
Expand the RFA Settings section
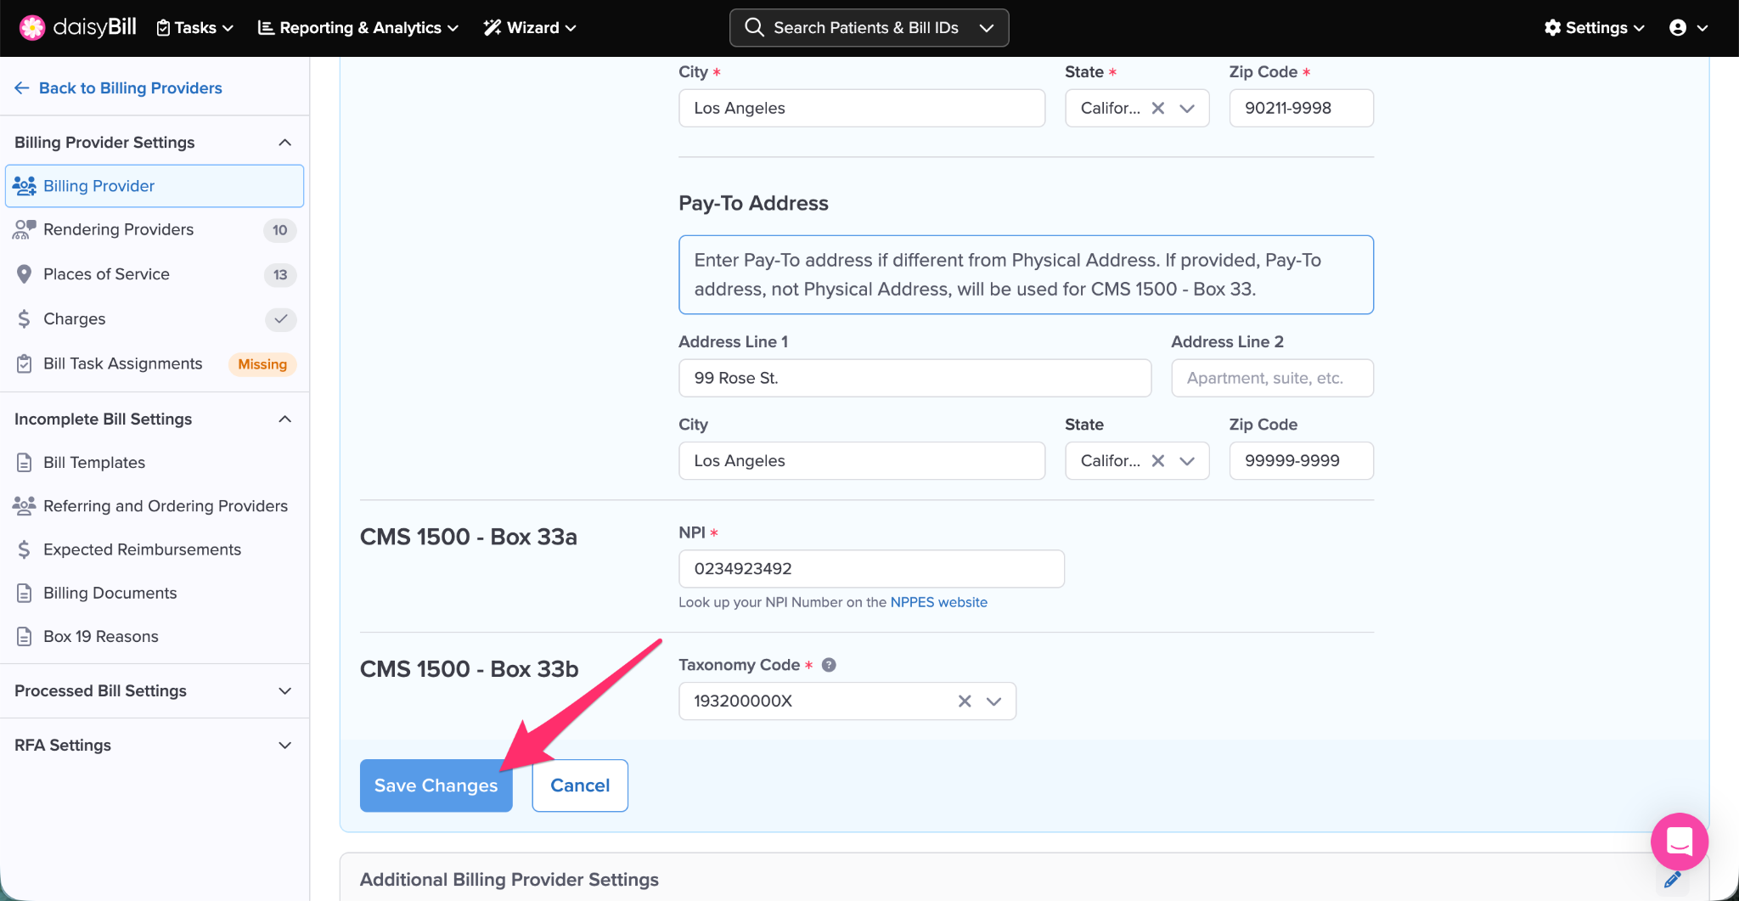[x=285, y=746]
